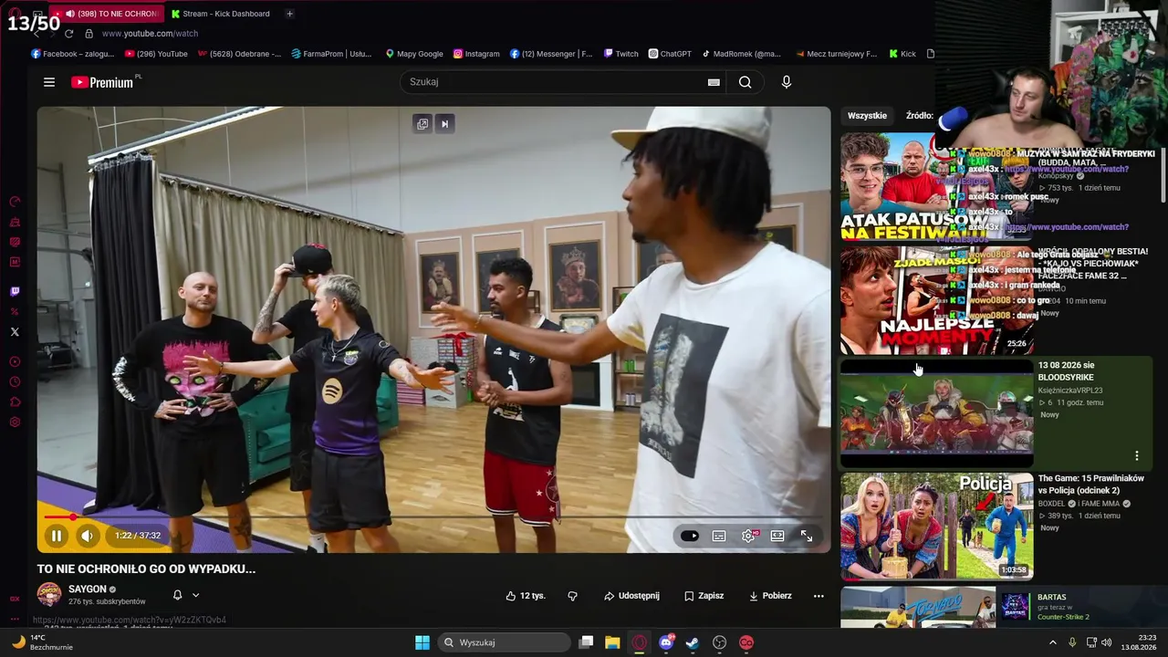Viewport: 1168px width, 657px height.
Task: Open the ChatGPT bookmark
Action: pyautogui.click(x=670, y=54)
